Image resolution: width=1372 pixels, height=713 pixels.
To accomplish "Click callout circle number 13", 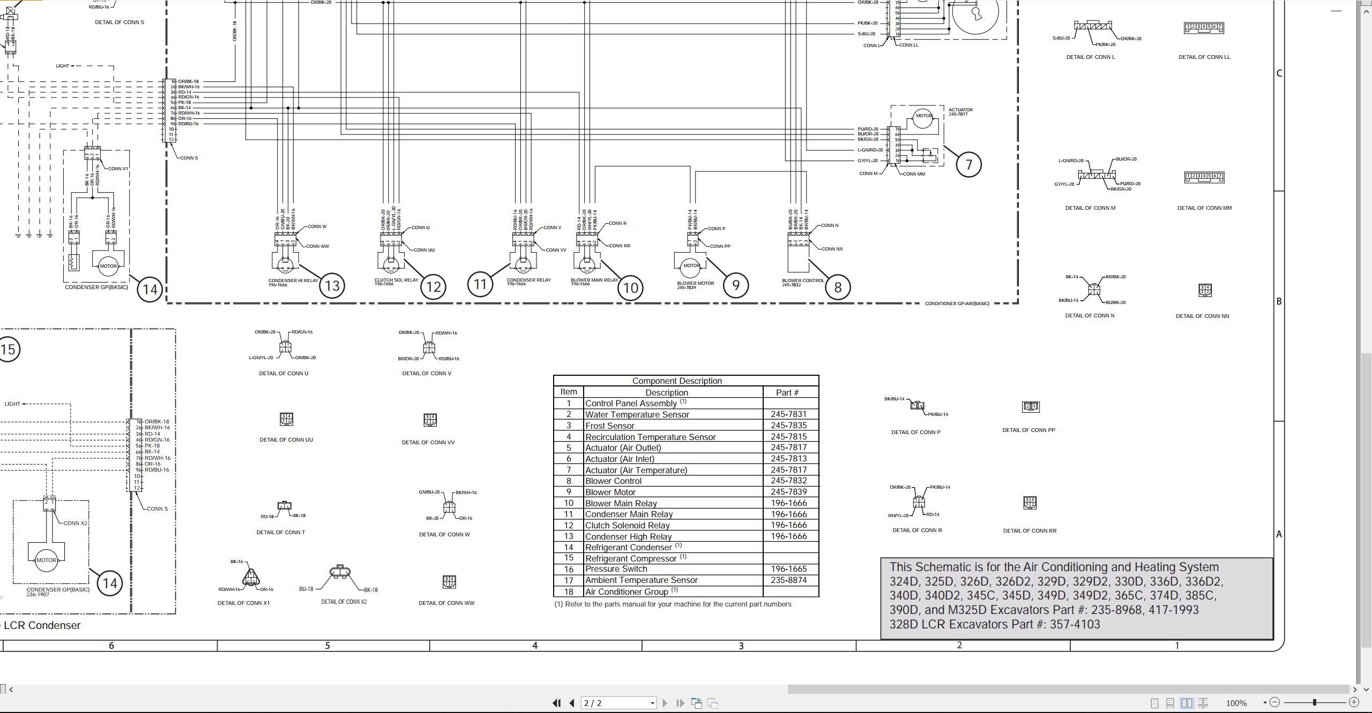I will coord(332,286).
